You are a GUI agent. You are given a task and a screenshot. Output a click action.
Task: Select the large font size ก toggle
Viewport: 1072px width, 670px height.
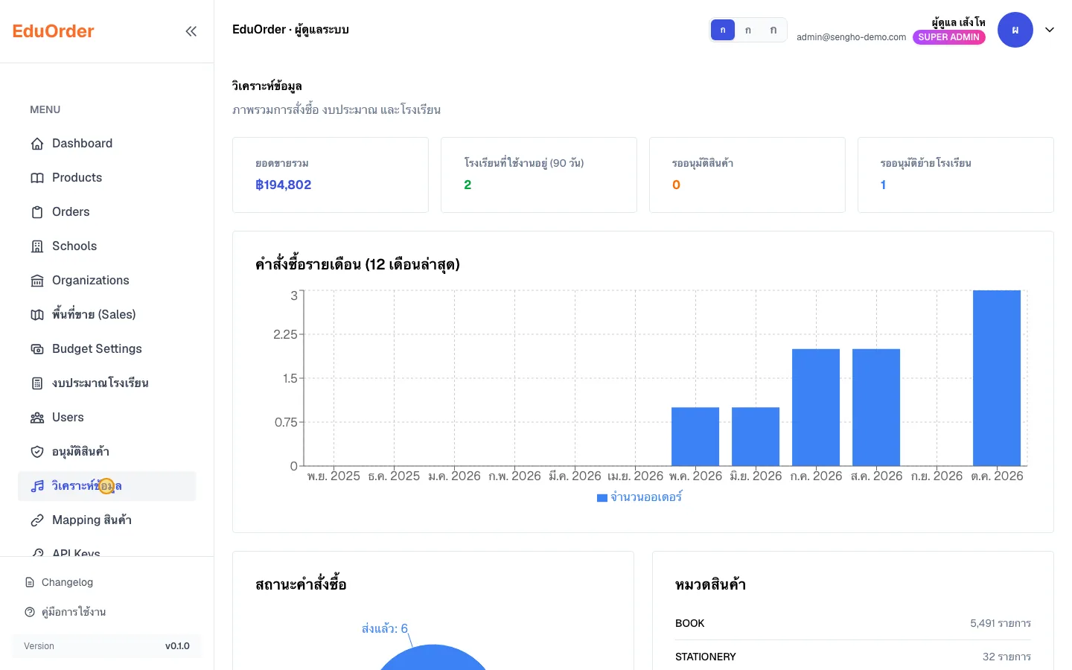click(773, 30)
